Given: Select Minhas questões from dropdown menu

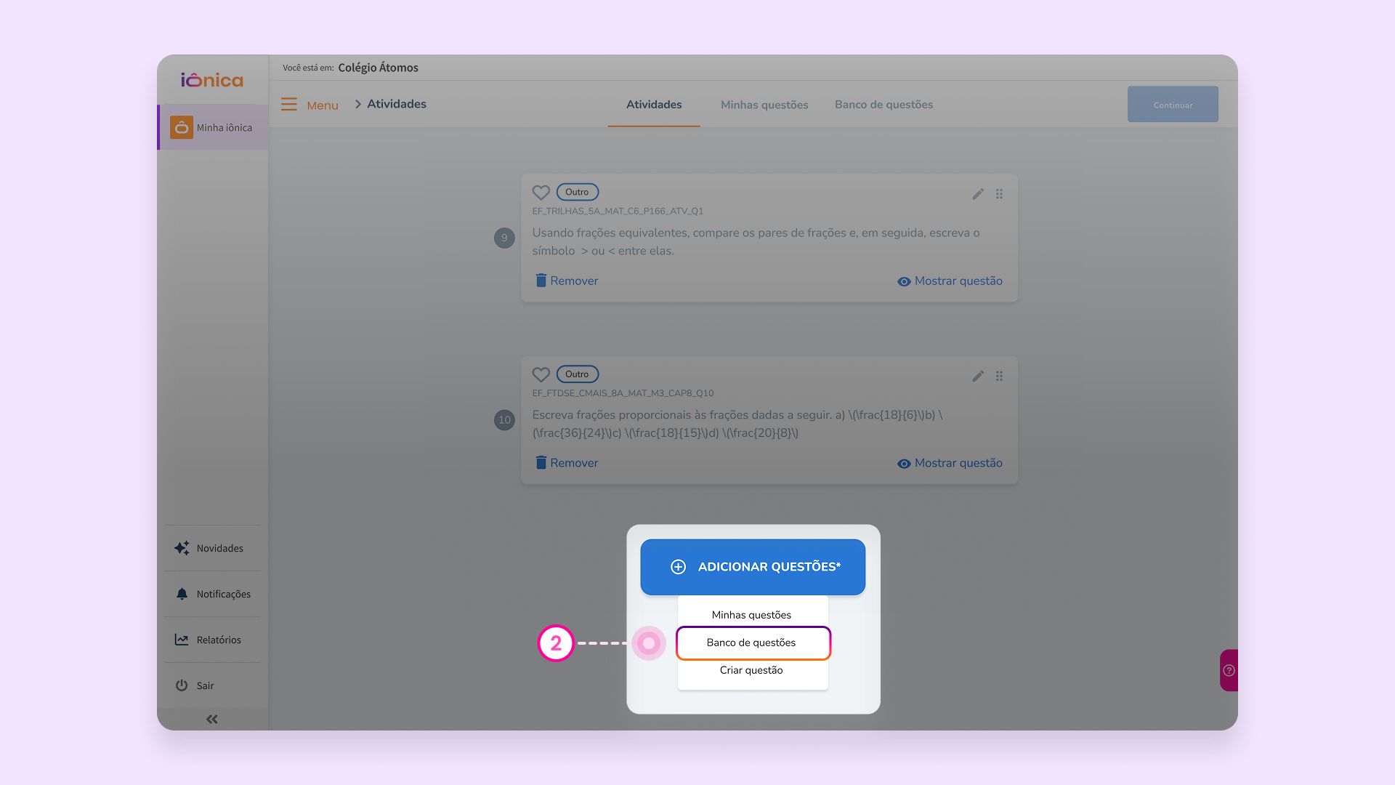Looking at the screenshot, I should [x=751, y=615].
